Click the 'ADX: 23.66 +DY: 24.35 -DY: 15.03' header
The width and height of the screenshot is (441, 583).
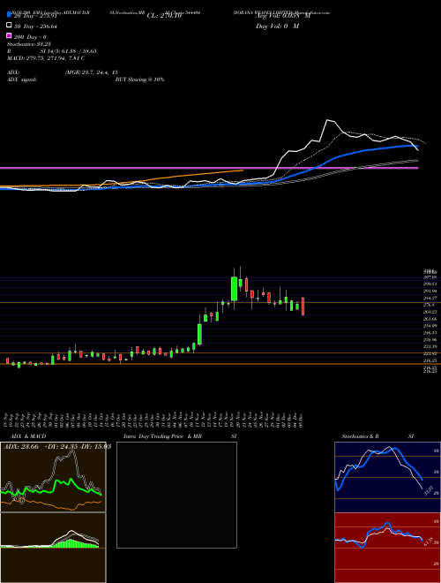(x=56, y=447)
